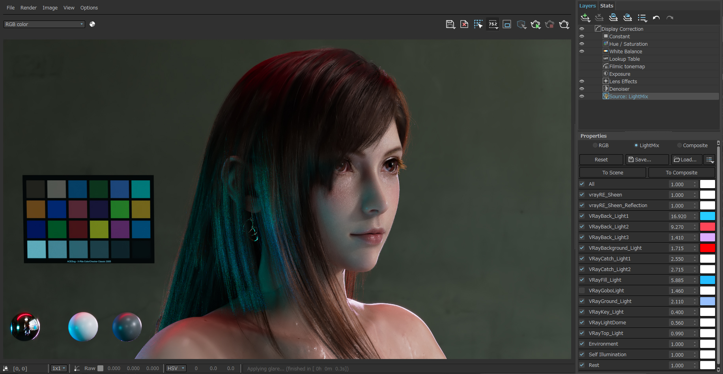Click the Reset button in LightMix

click(601, 160)
